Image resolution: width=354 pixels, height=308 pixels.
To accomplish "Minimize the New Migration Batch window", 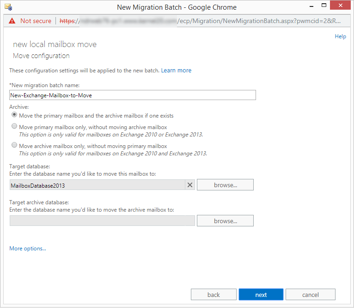I will (311, 6).
